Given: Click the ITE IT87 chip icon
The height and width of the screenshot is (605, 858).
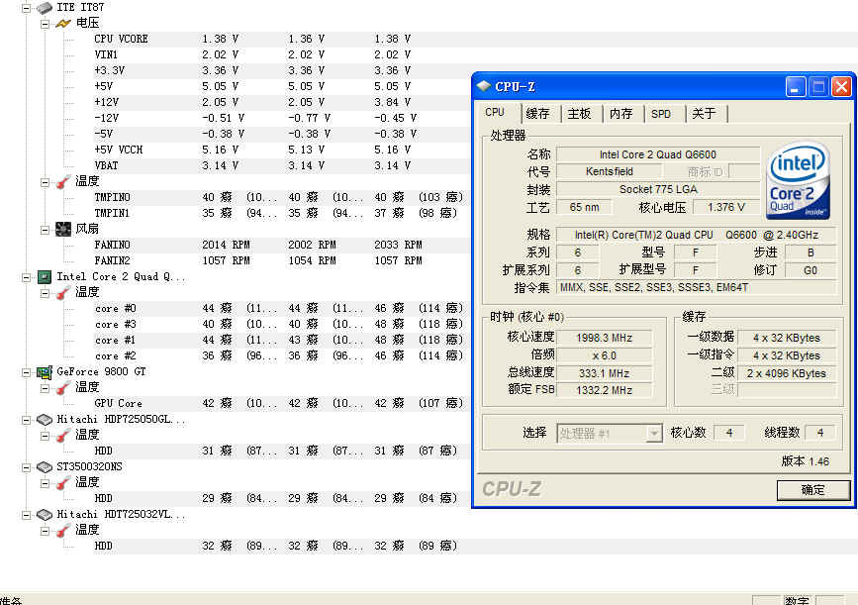Looking at the screenshot, I should (x=45, y=8).
